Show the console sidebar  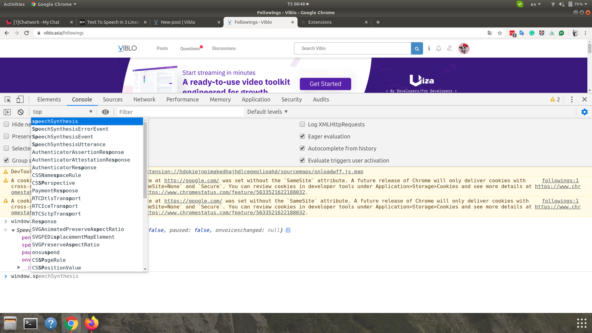[x=7, y=112]
